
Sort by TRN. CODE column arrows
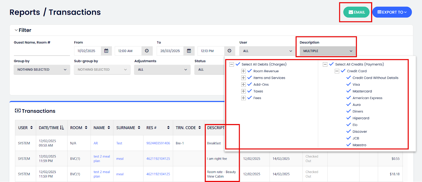[x=200, y=128]
